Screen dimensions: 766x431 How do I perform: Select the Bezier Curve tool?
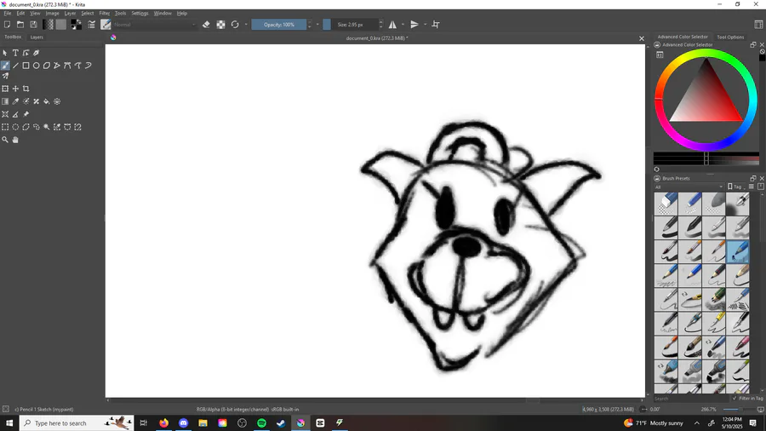[67, 66]
